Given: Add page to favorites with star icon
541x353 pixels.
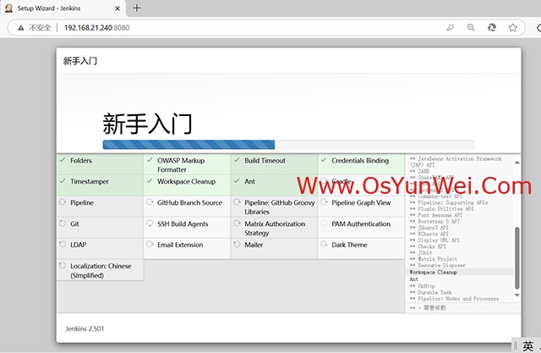Looking at the screenshot, I should tap(513, 28).
